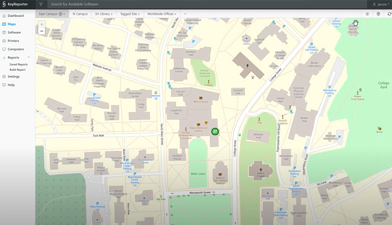Click the Printers sidebar icon
This screenshot has width=392, height=225.
click(4, 41)
